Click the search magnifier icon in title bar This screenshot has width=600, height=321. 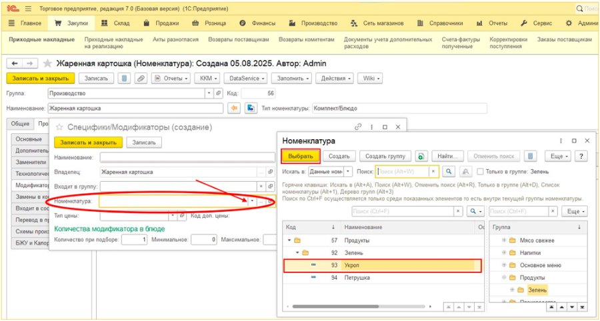point(580,8)
